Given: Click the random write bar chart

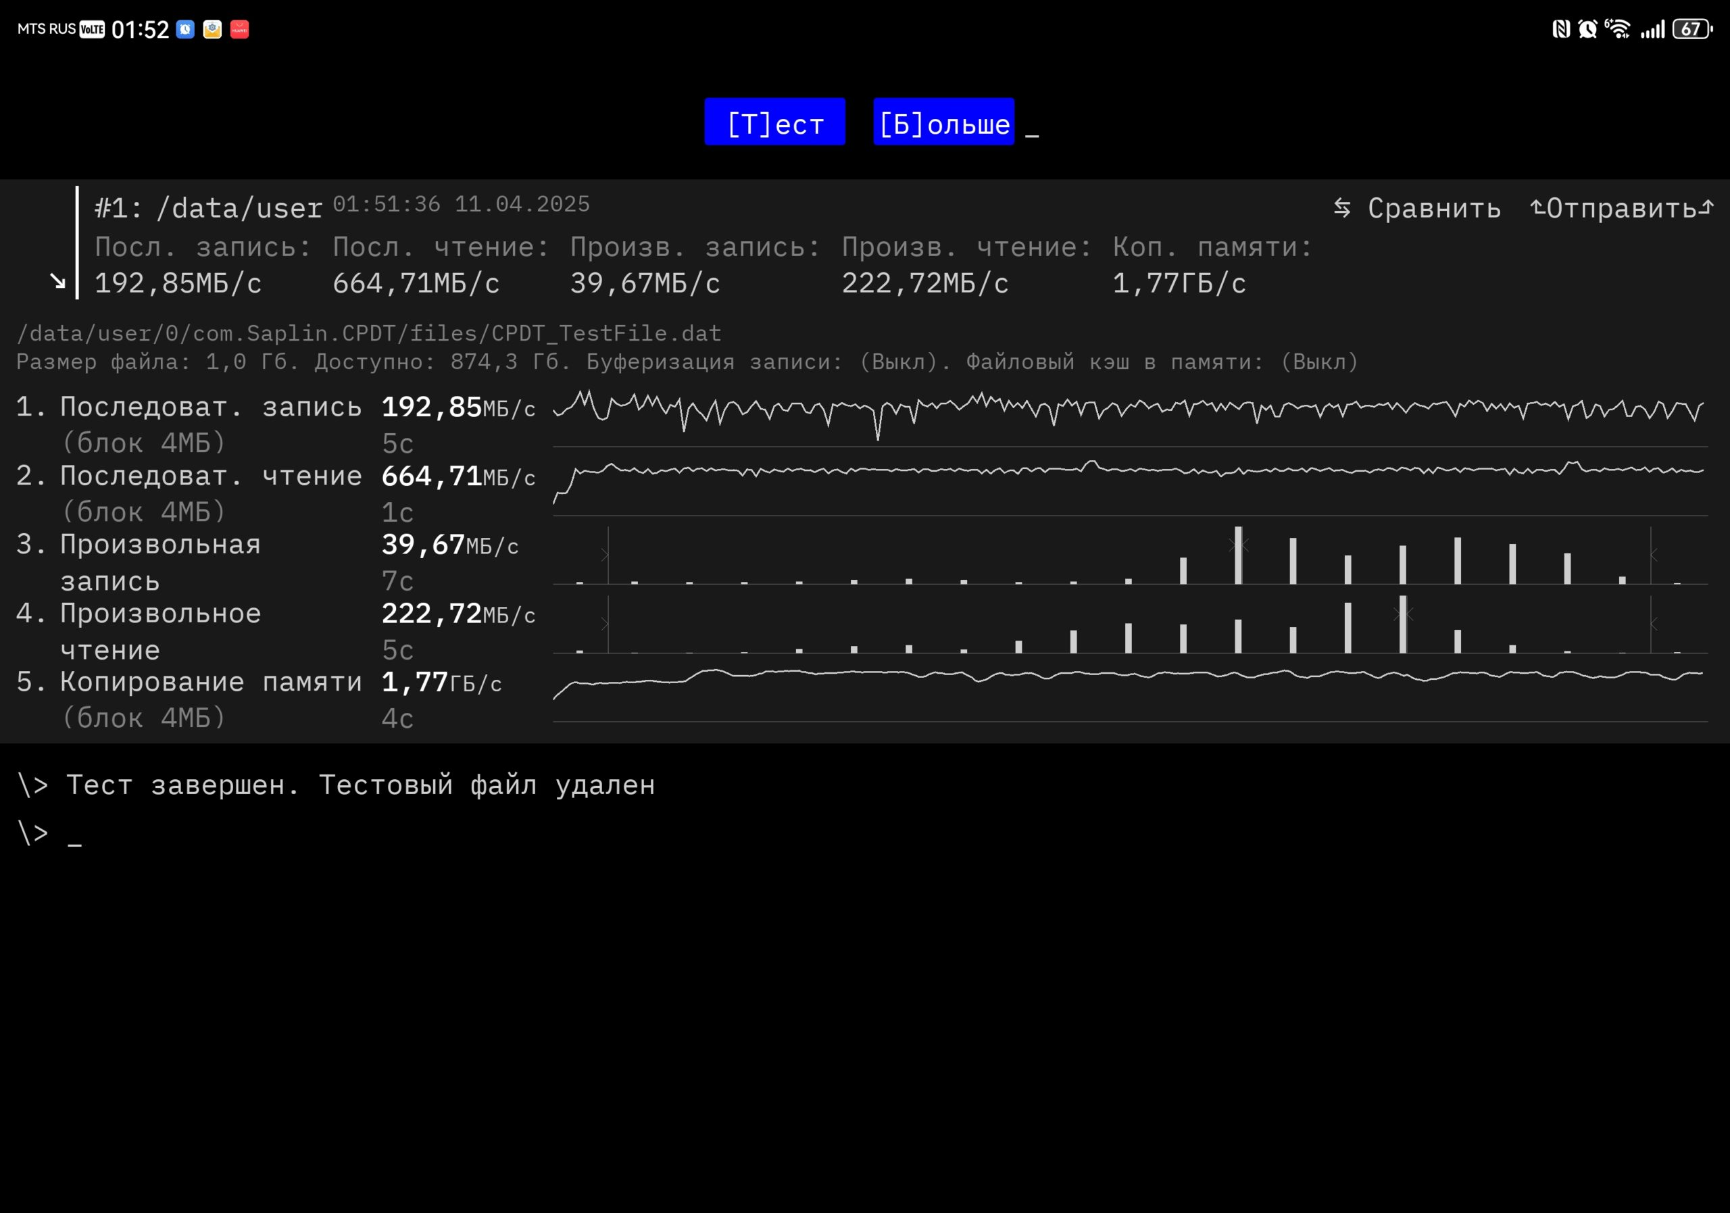Looking at the screenshot, I should [x=1130, y=555].
